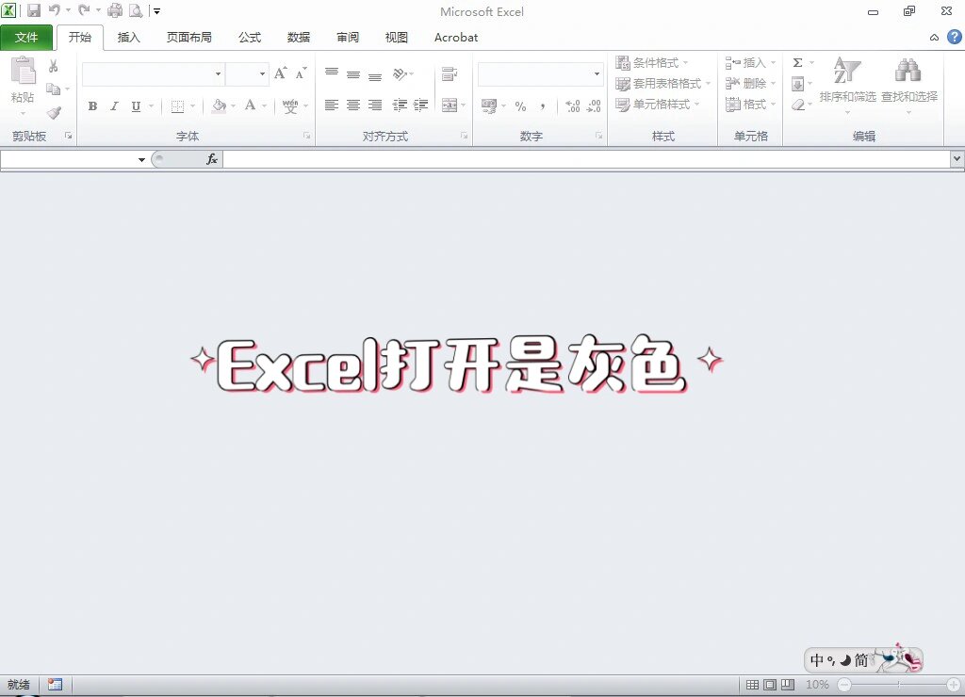Viewport: 965px width, 697px height.
Task: Click the Increase Font Size icon
Action: point(281,73)
